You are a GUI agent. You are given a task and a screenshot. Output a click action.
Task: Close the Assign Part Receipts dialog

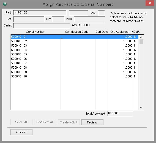[150, 3]
